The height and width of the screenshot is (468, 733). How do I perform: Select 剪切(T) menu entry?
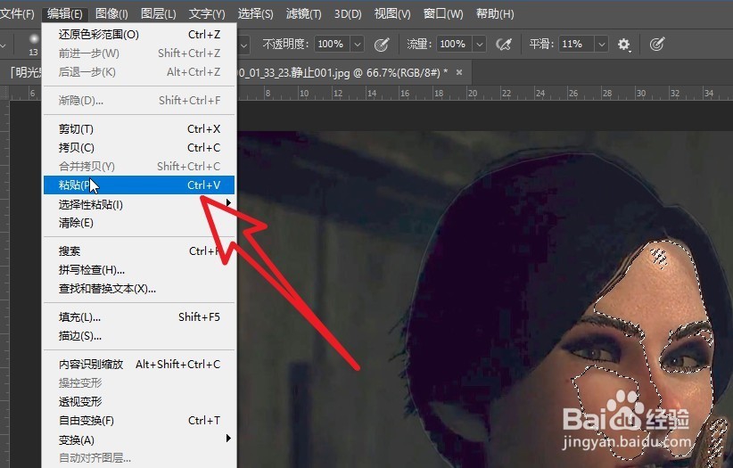[139, 128]
